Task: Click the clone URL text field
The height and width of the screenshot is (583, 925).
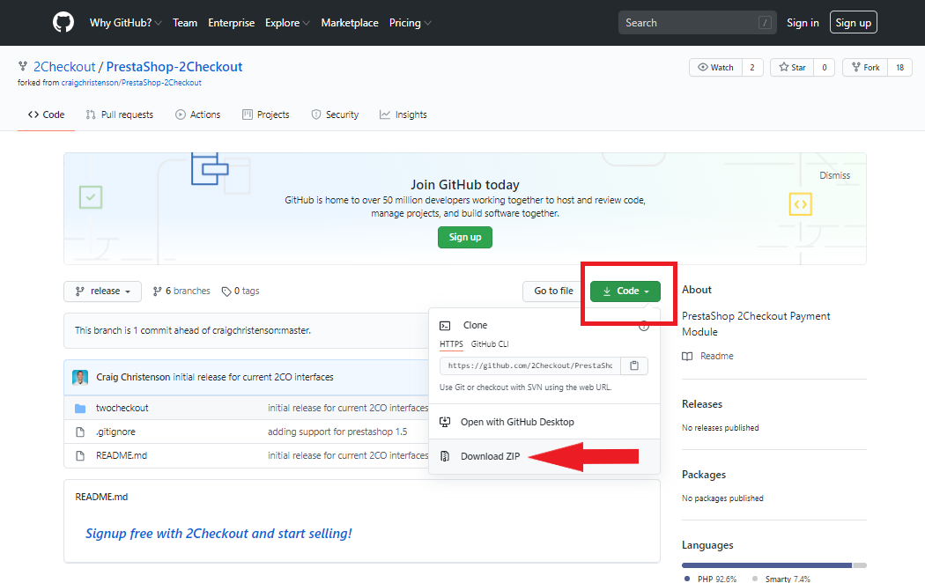Action: click(x=529, y=365)
